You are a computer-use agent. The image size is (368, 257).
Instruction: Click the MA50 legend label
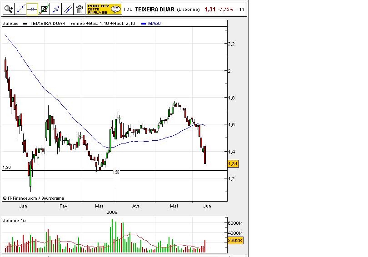pyautogui.click(x=154, y=24)
